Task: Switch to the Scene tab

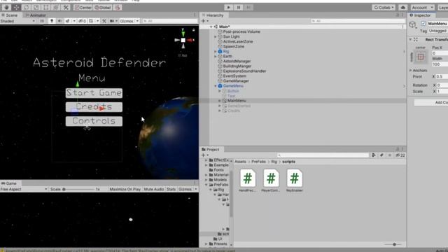Action: 10,15
